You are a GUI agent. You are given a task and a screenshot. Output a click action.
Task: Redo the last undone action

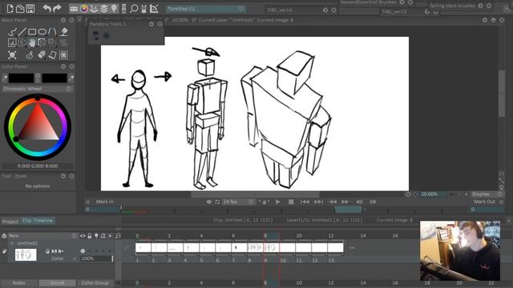pyautogui.click(x=57, y=9)
